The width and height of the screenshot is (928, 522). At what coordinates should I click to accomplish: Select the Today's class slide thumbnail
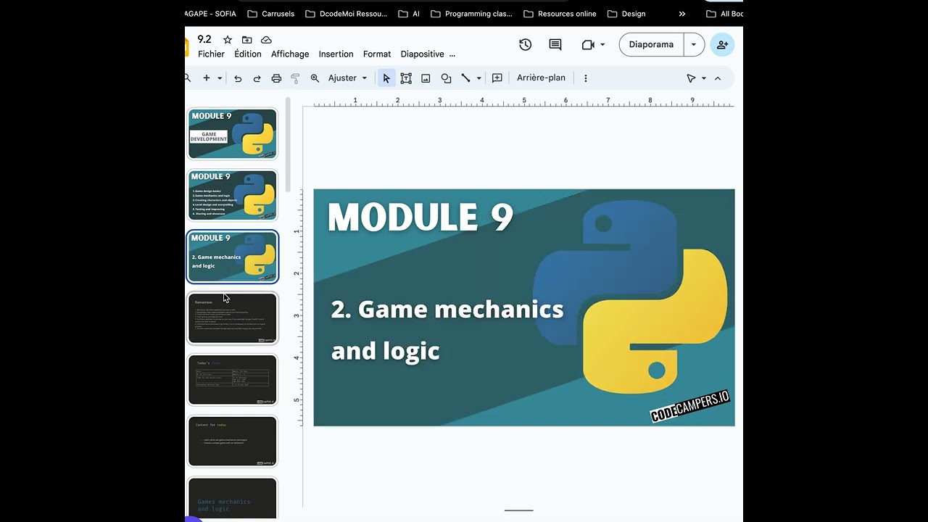[x=233, y=380]
